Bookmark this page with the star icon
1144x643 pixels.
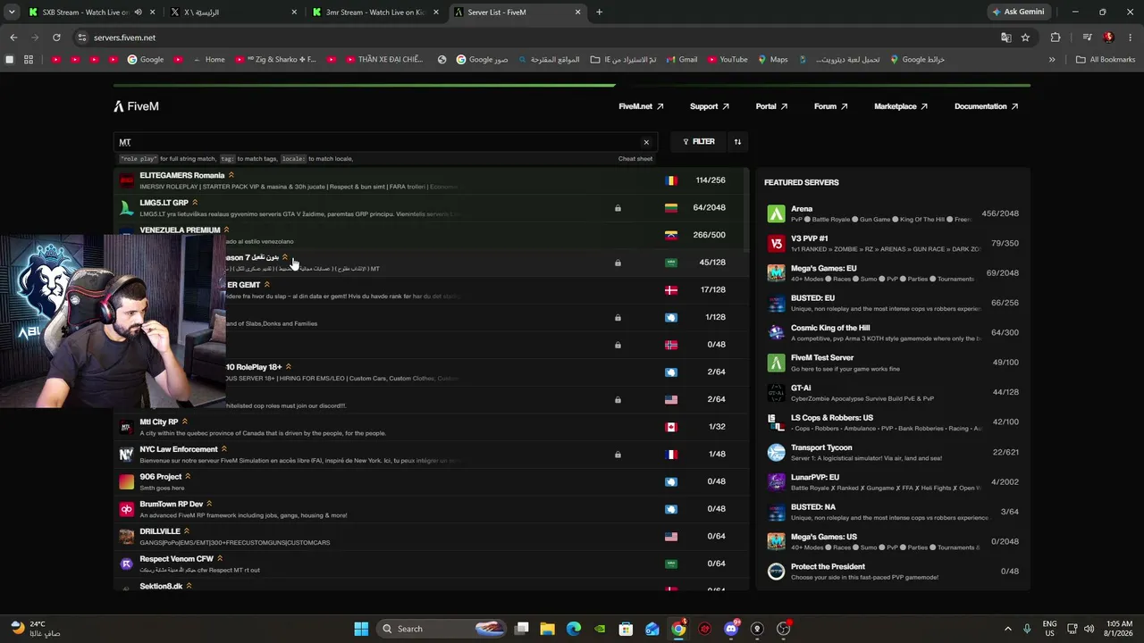tap(1025, 38)
